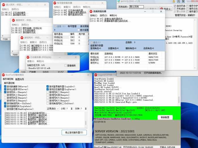The height and width of the screenshot is (148, 198).
Task: Click the 账号管理 label in account login server
Action: (x=72, y=26)
